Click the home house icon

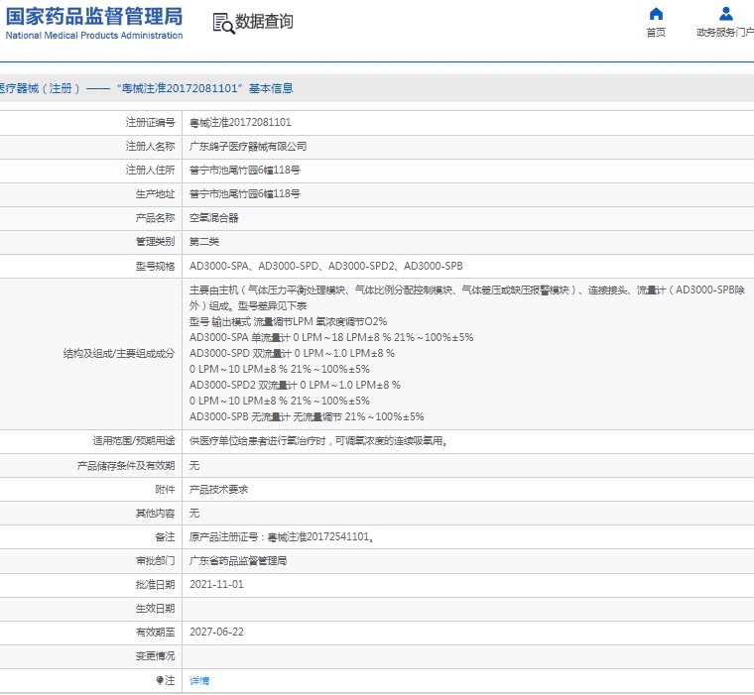point(656,14)
